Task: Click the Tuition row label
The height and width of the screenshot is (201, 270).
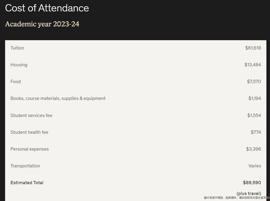Action: tap(17, 48)
